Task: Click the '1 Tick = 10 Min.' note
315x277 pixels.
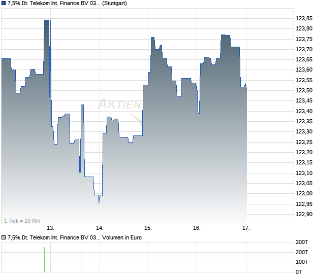Action: coord(23,221)
